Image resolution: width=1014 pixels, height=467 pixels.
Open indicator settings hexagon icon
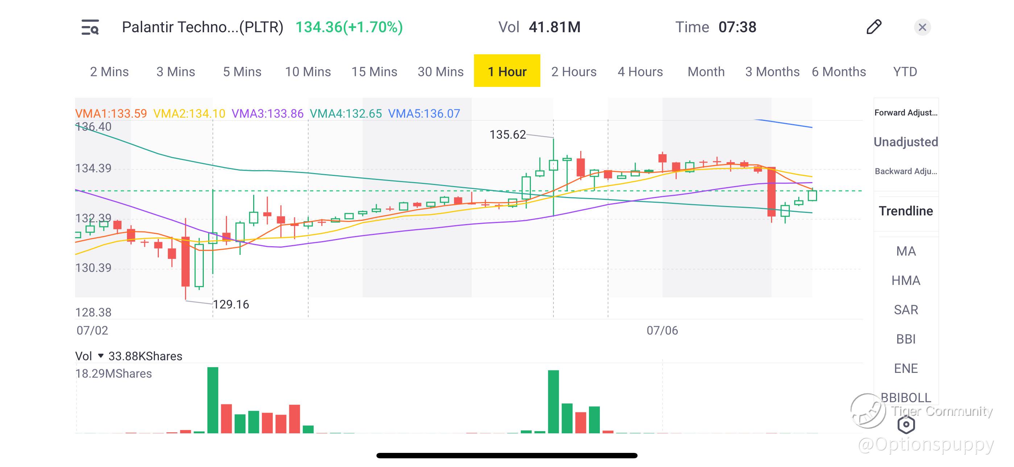[906, 425]
